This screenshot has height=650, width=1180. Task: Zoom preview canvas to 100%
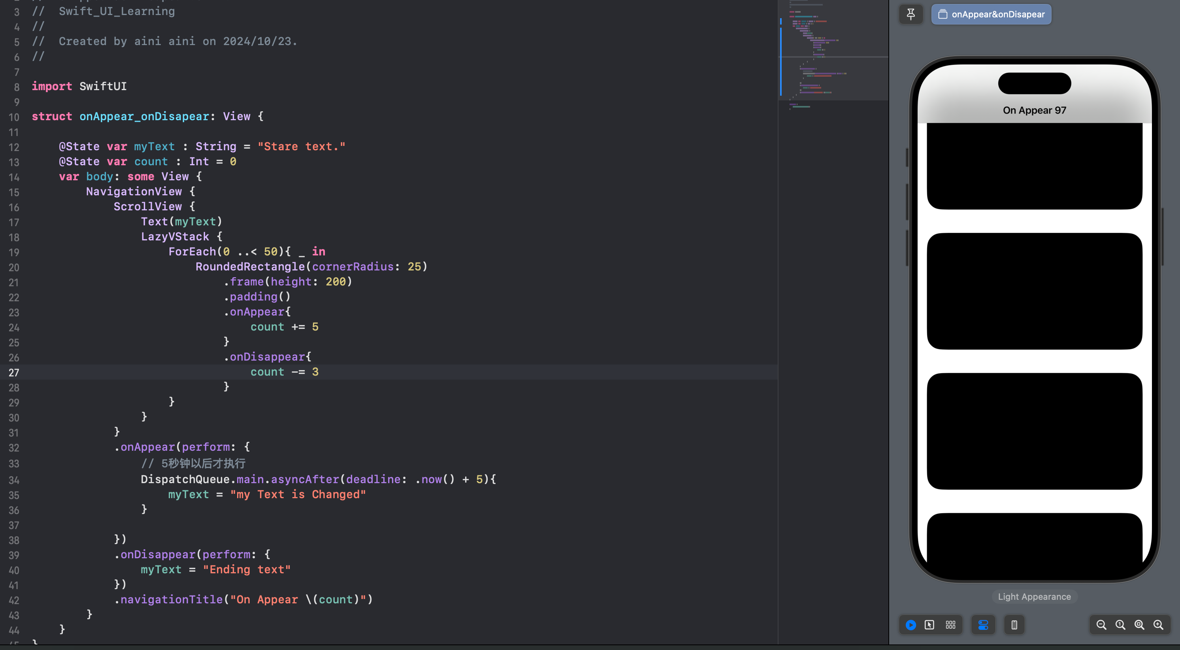(1120, 625)
